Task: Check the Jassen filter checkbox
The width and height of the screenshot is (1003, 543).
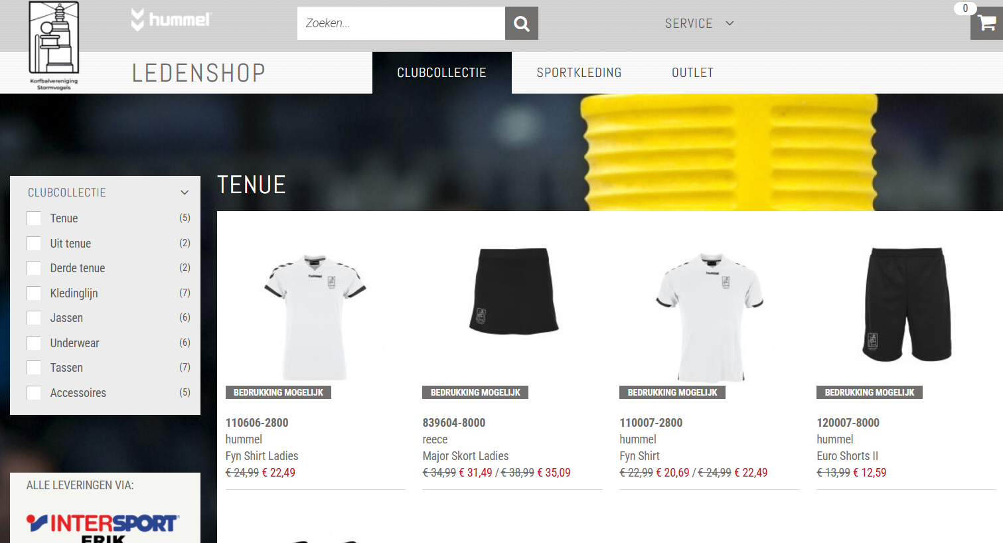Action: click(x=34, y=318)
